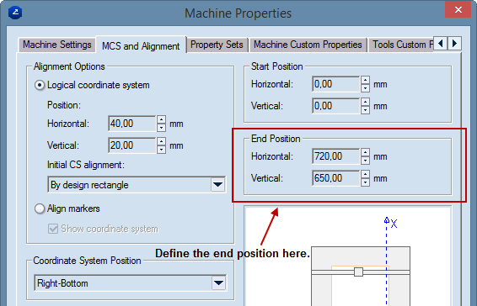Increase the Alignment Vertical position value

[162, 141]
